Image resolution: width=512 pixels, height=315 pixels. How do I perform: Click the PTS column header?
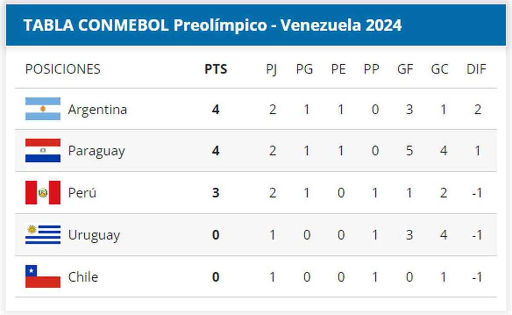[215, 69]
